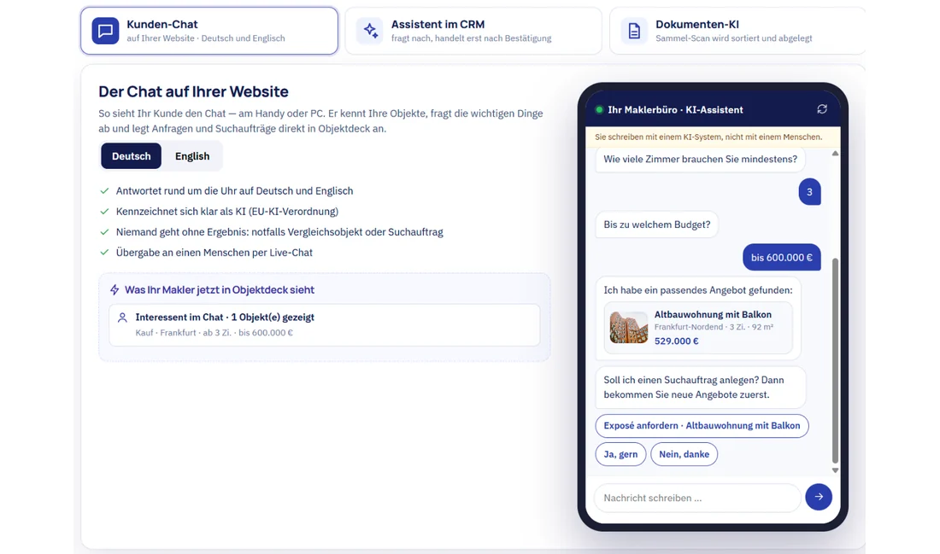Click the Nachricht schreiben input field

[x=697, y=498]
